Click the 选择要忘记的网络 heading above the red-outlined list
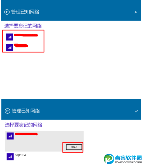 coord(23,26)
